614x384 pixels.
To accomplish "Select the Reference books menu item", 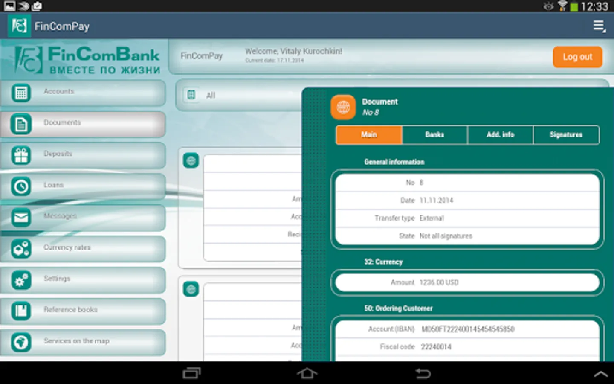I will click(83, 311).
